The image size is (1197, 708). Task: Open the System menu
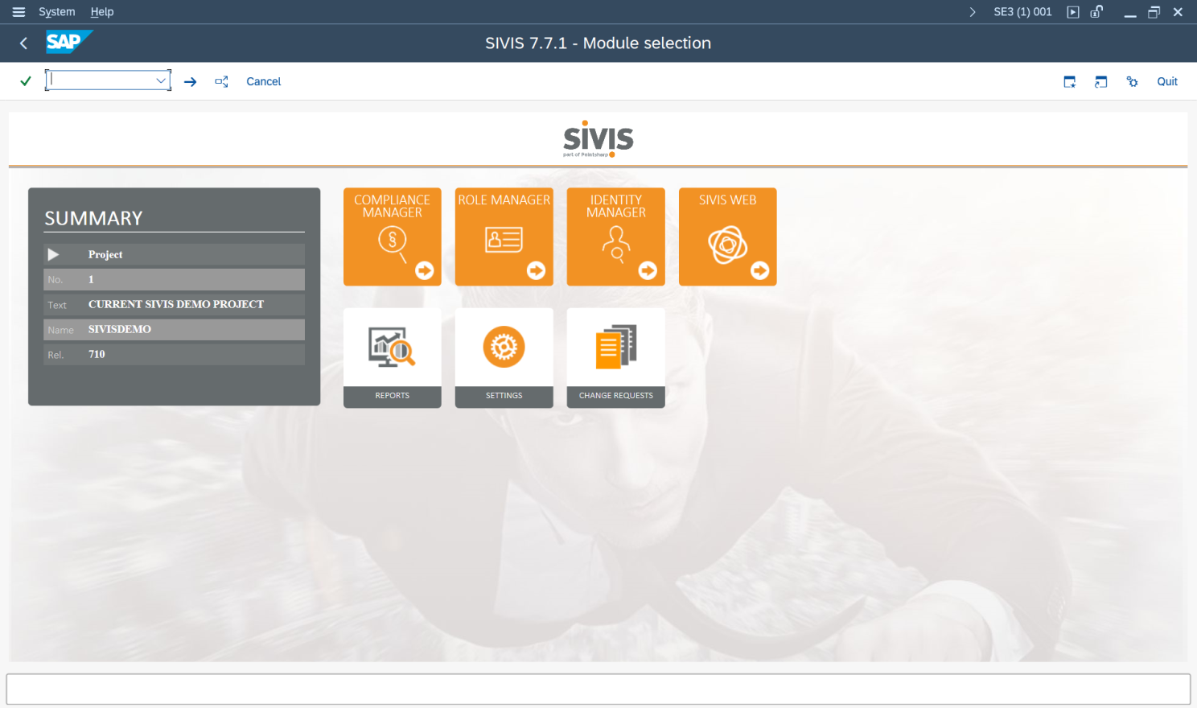pos(57,12)
